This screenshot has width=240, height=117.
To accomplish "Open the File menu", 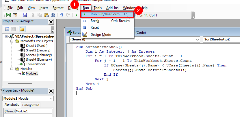I will click(x=10, y=8).
